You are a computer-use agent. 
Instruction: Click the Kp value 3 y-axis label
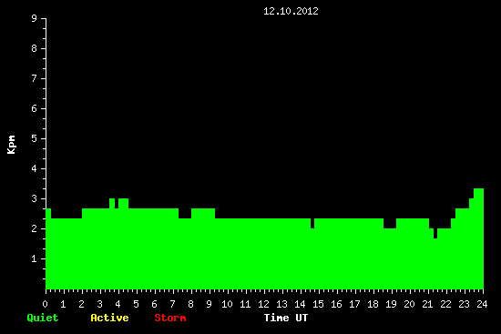35,198
